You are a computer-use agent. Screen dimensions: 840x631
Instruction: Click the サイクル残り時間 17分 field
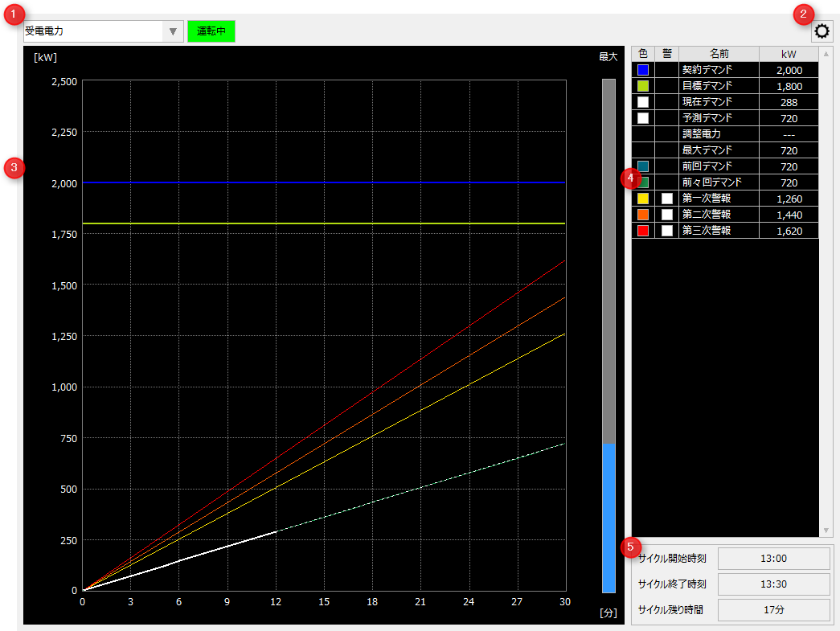pos(774,610)
